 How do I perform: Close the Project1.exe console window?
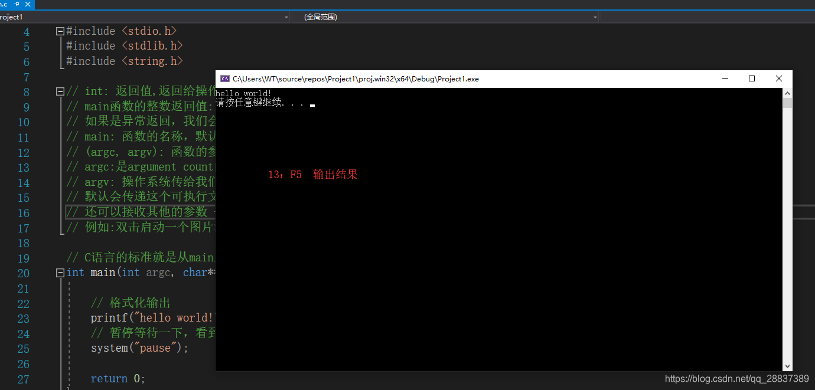point(779,78)
